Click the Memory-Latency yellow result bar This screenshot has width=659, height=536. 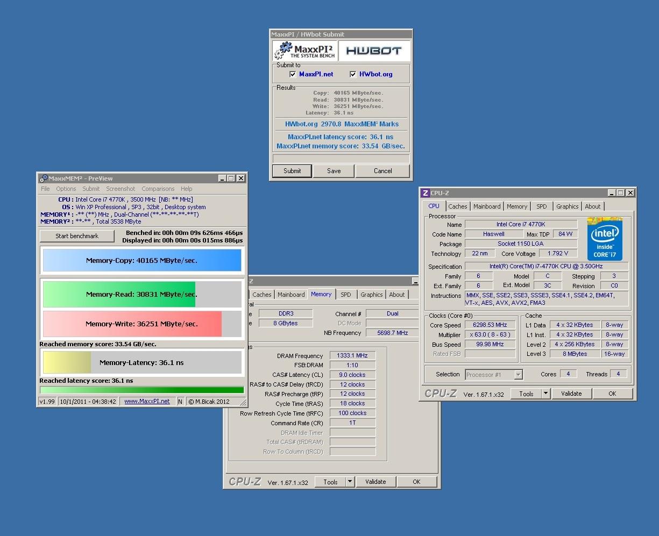[67, 362]
